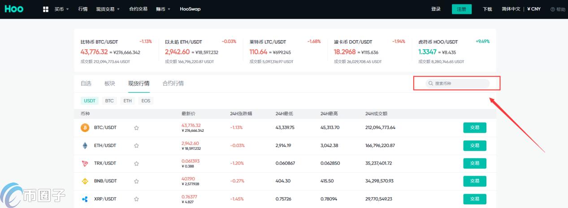This screenshot has height=208, width=568.
Task: Click 交易 button for BTC/USDT
Action: (x=475, y=128)
